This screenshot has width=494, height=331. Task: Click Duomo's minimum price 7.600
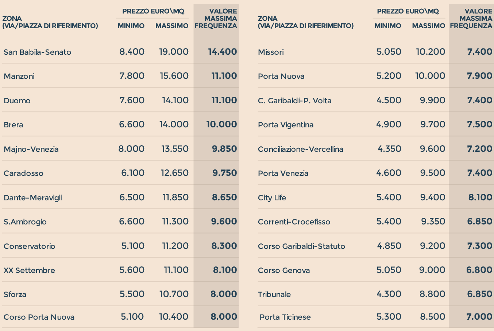coord(132,100)
